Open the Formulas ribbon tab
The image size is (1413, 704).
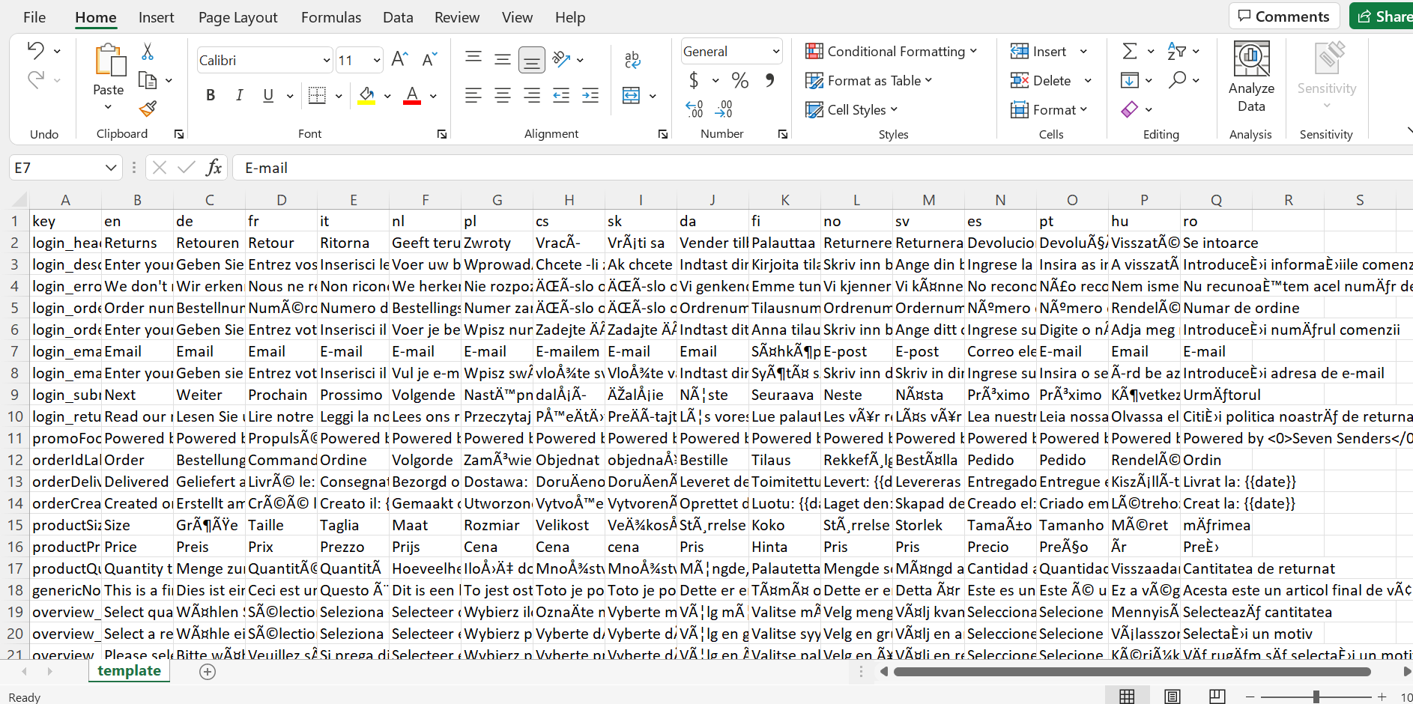point(330,17)
